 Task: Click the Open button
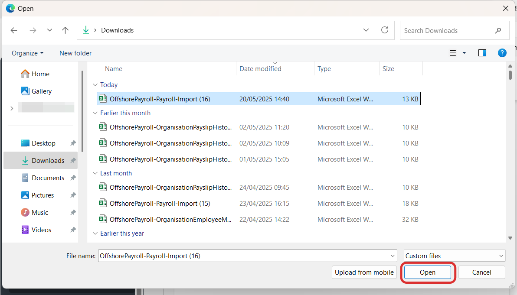pos(428,272)
